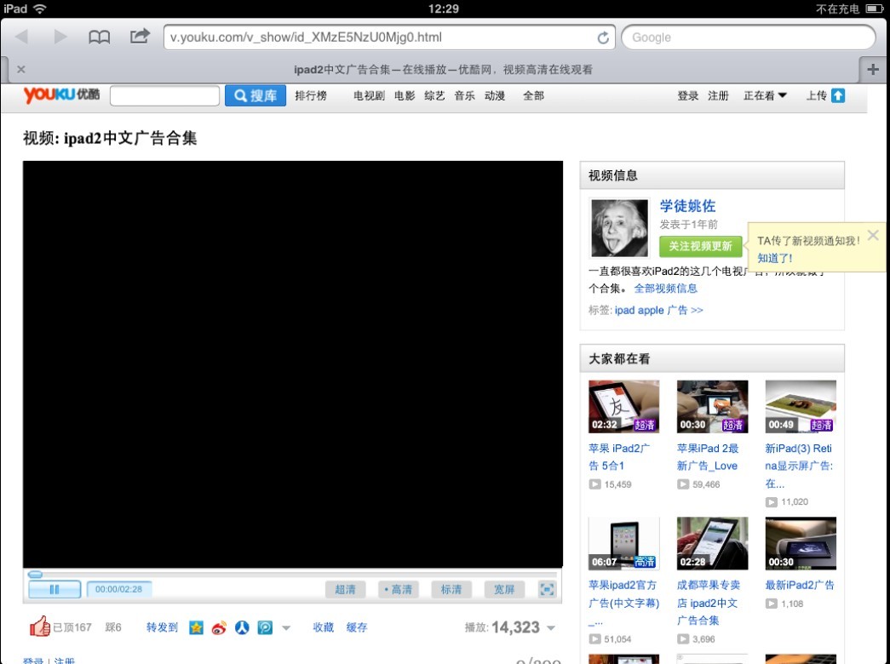Open uploader 学徒姚佐 profile link
The width and height of the screenshot is (890, 664).
tap(687, 205)
